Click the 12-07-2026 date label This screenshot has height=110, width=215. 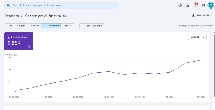[109, 97]
